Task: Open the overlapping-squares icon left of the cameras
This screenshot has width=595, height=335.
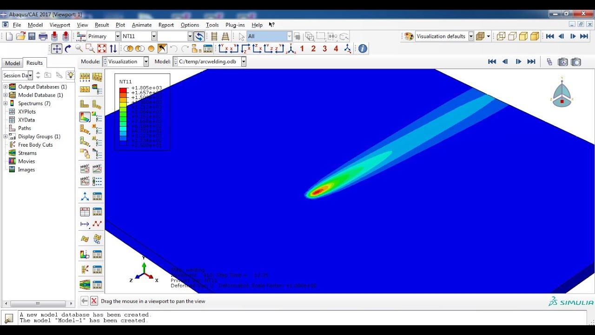Action: click(x=549, y=62)
